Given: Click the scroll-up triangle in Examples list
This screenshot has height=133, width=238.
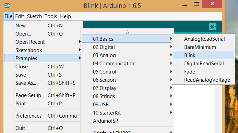Looking at the screenshot, I should click(x=127, y=32).
